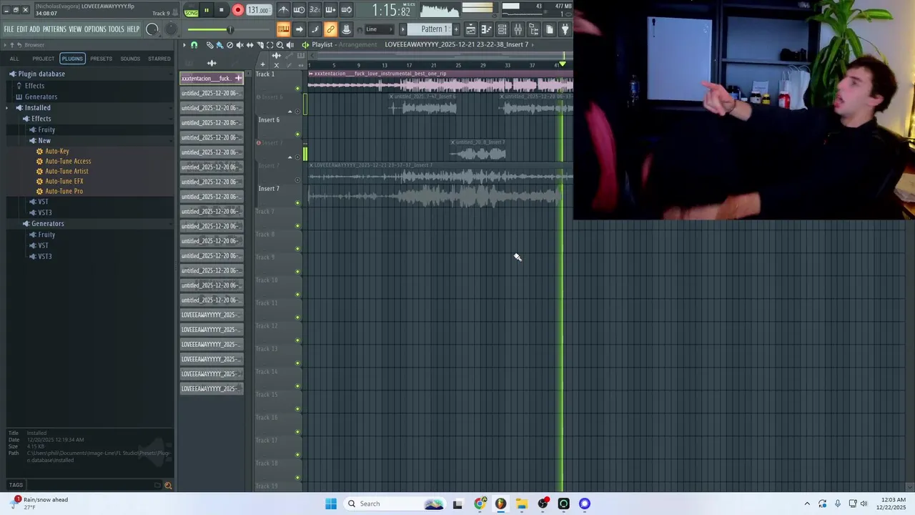This screenshot has height=515, width=915.
Task: Open the Mixer view icon
Action: [518, 29]
